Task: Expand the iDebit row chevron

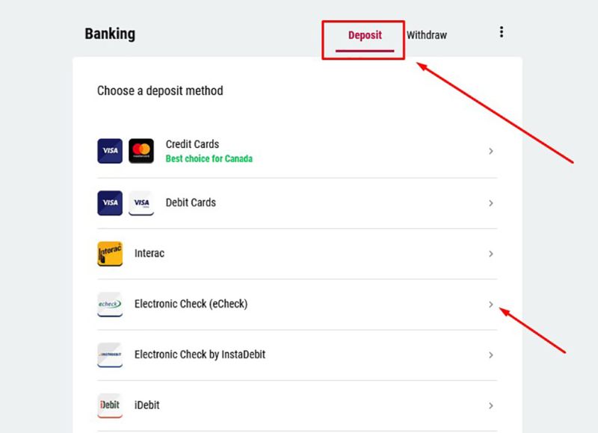Action: click(x=491, y=406)
